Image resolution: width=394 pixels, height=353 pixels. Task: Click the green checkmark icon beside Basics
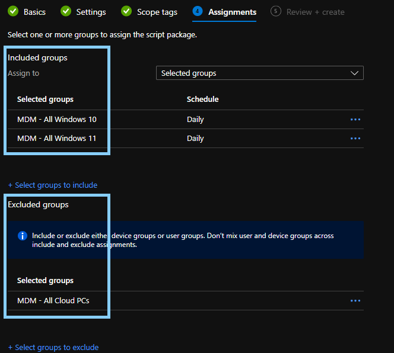click(x=13, y=11)
